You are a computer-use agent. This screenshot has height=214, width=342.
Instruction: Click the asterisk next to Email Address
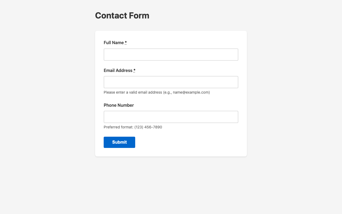pyautogui.click(x=134, y=70)
